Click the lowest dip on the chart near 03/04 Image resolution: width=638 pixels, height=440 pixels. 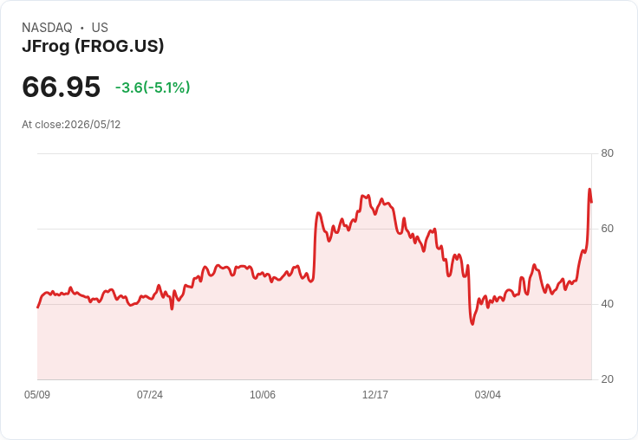pyautogui.click(x=472, y=324)
